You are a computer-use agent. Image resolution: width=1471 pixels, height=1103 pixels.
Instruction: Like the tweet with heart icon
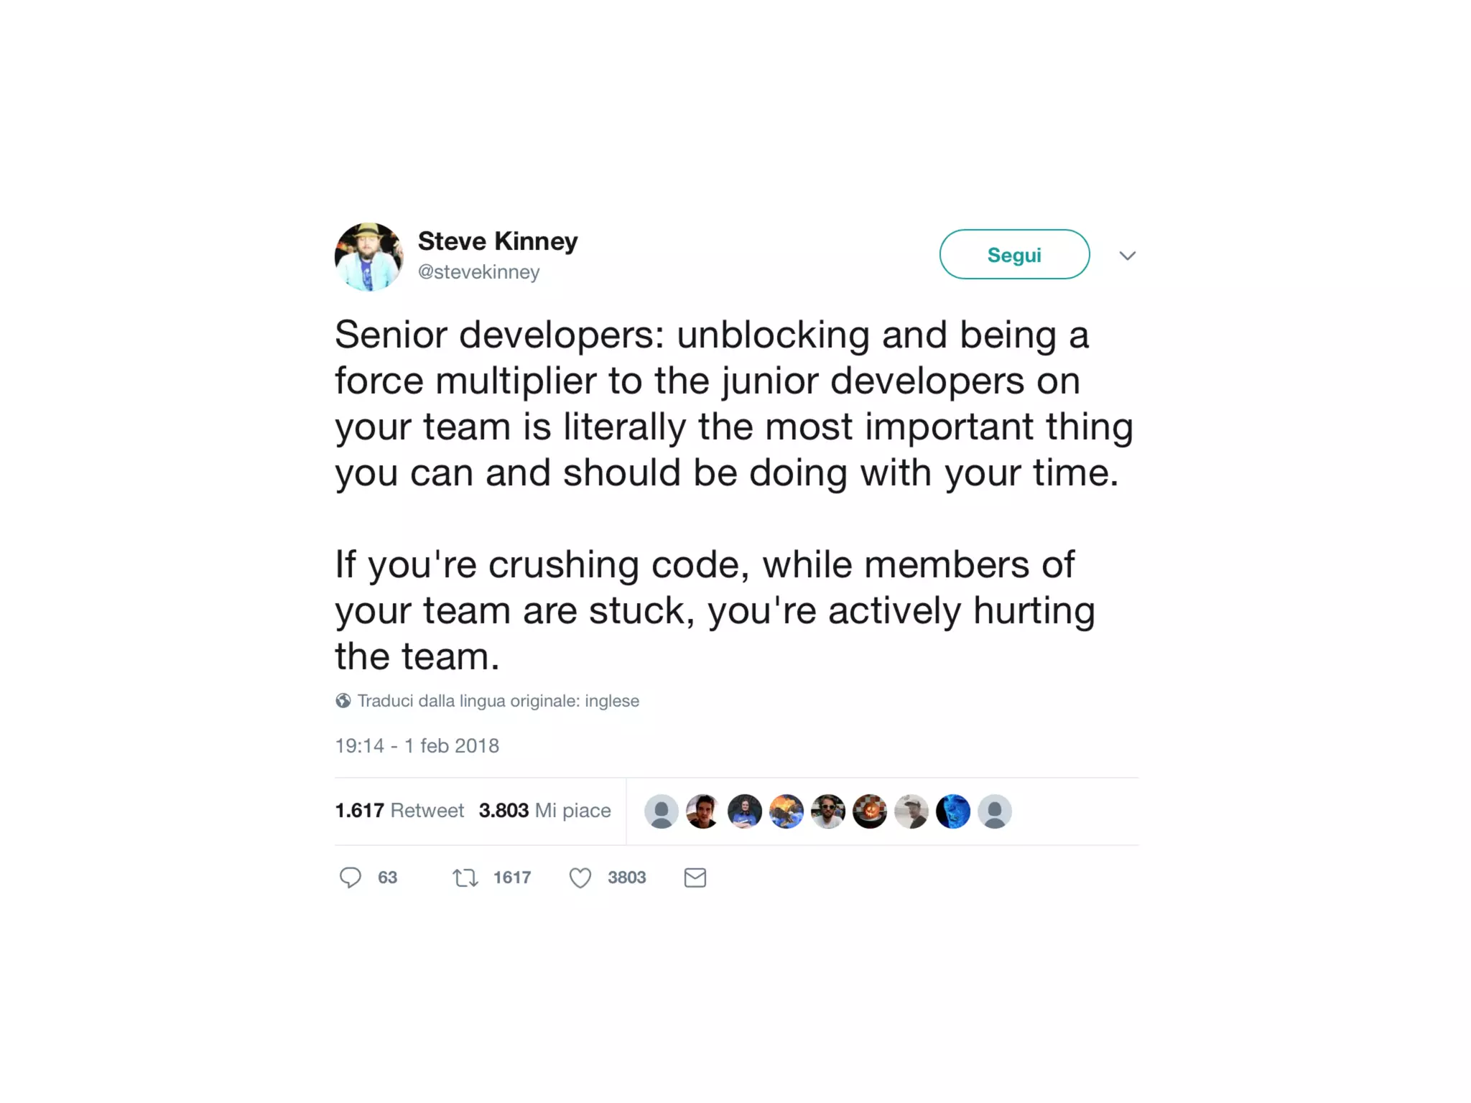click(x=580, y=878)
